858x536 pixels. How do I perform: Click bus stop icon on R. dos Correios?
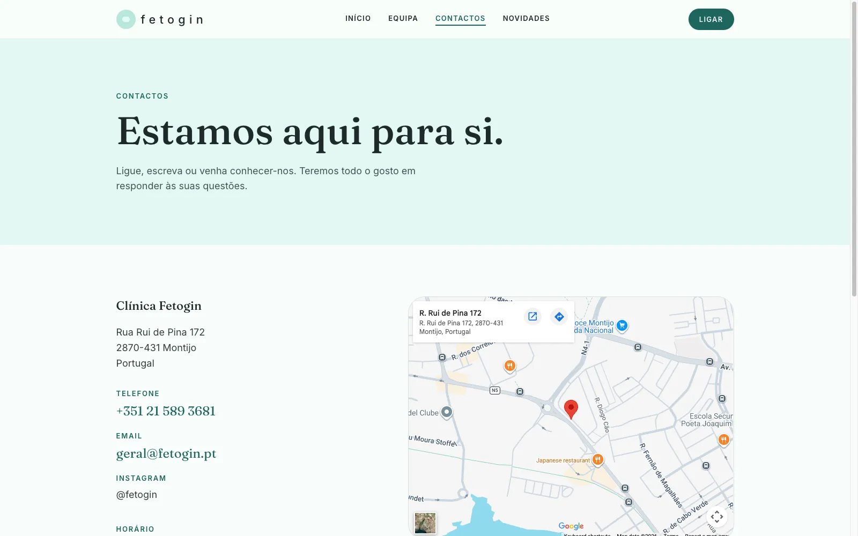pyautogui.click(x=442, y=358)
